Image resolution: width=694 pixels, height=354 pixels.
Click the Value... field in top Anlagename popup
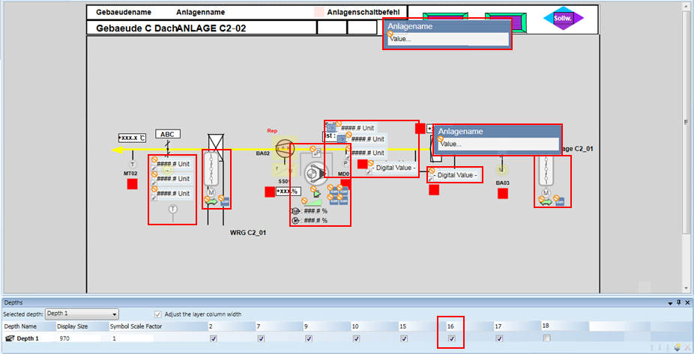(x=447, y=39)
